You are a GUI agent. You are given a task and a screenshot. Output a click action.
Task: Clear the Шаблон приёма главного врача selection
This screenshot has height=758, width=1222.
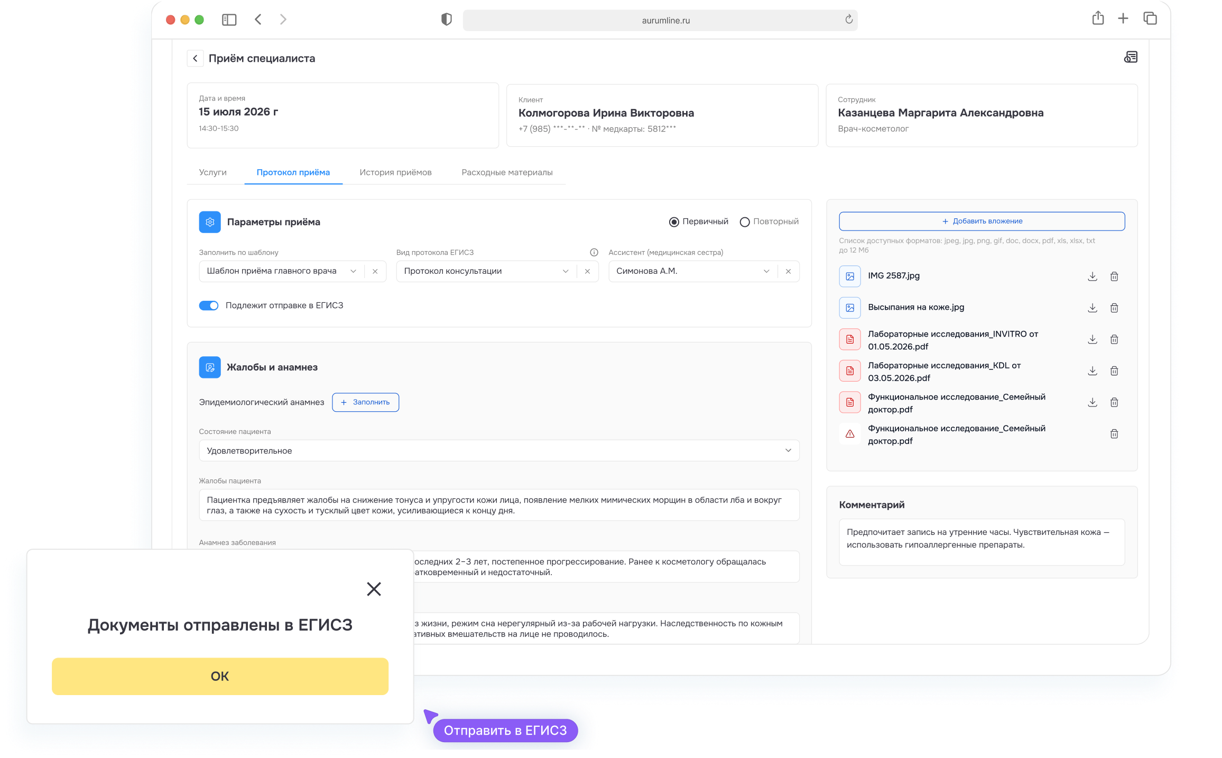(x=375, y=271)
